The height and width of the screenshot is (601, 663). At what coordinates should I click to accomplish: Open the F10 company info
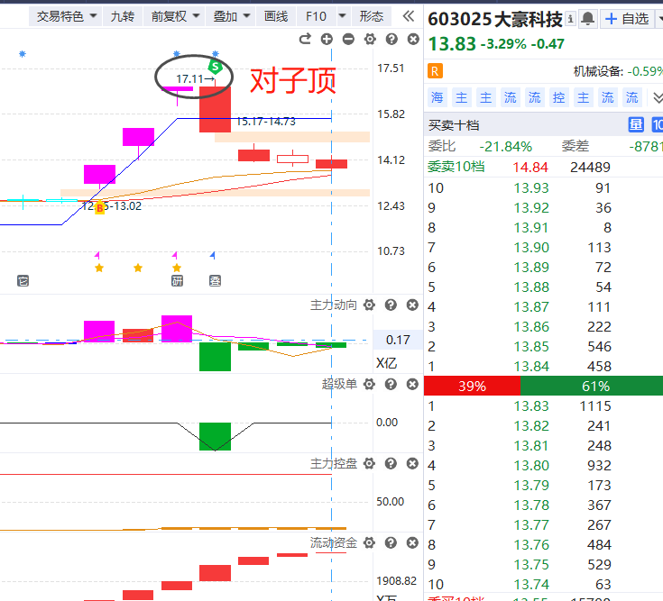click(317, 16)
